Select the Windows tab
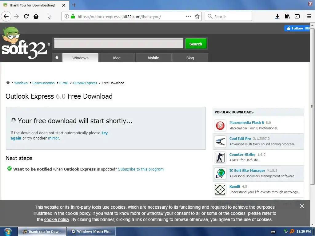The image size is (315, 236). pyautogui.click(x=80, y=58)
